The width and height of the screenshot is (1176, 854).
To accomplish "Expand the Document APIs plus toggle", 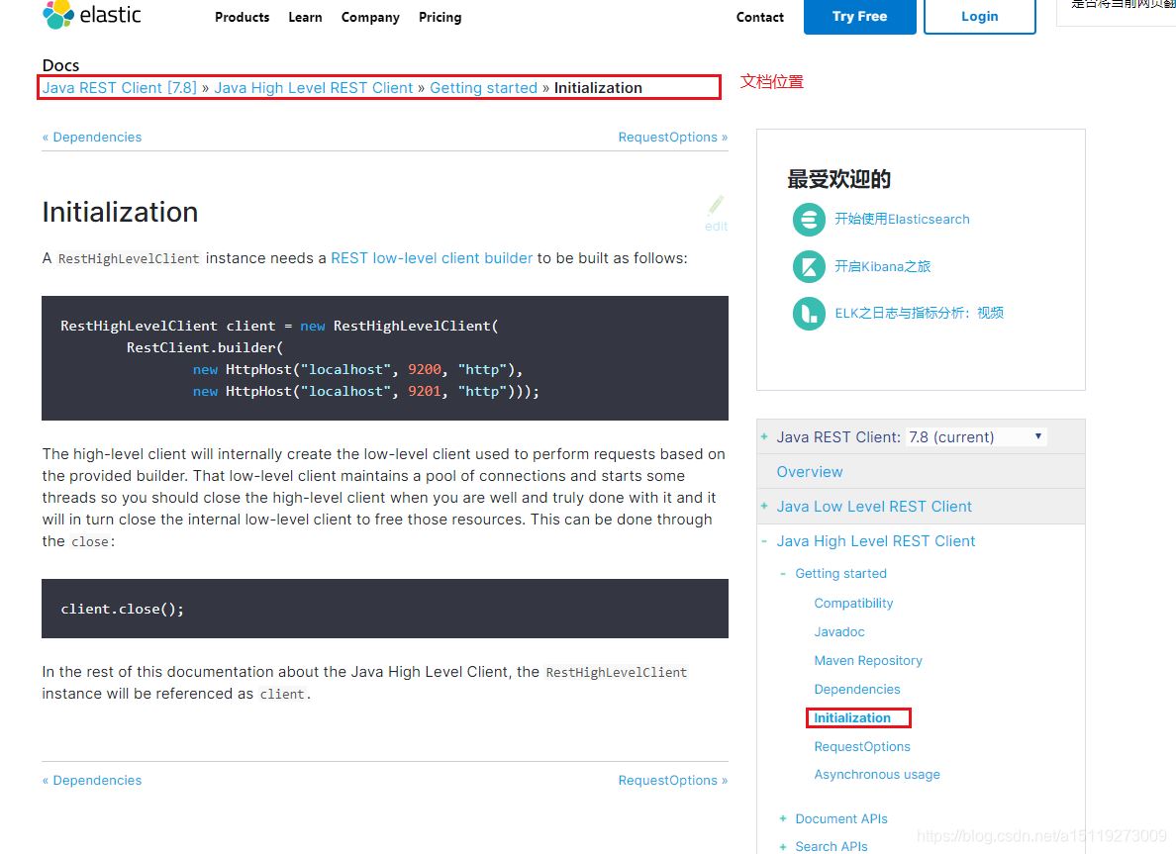I will pyautogui.click(x=783, y=818).
